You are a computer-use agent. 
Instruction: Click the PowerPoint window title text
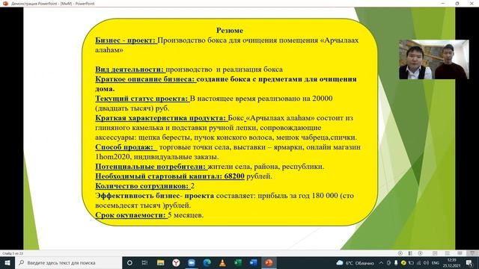click(53, 4)
